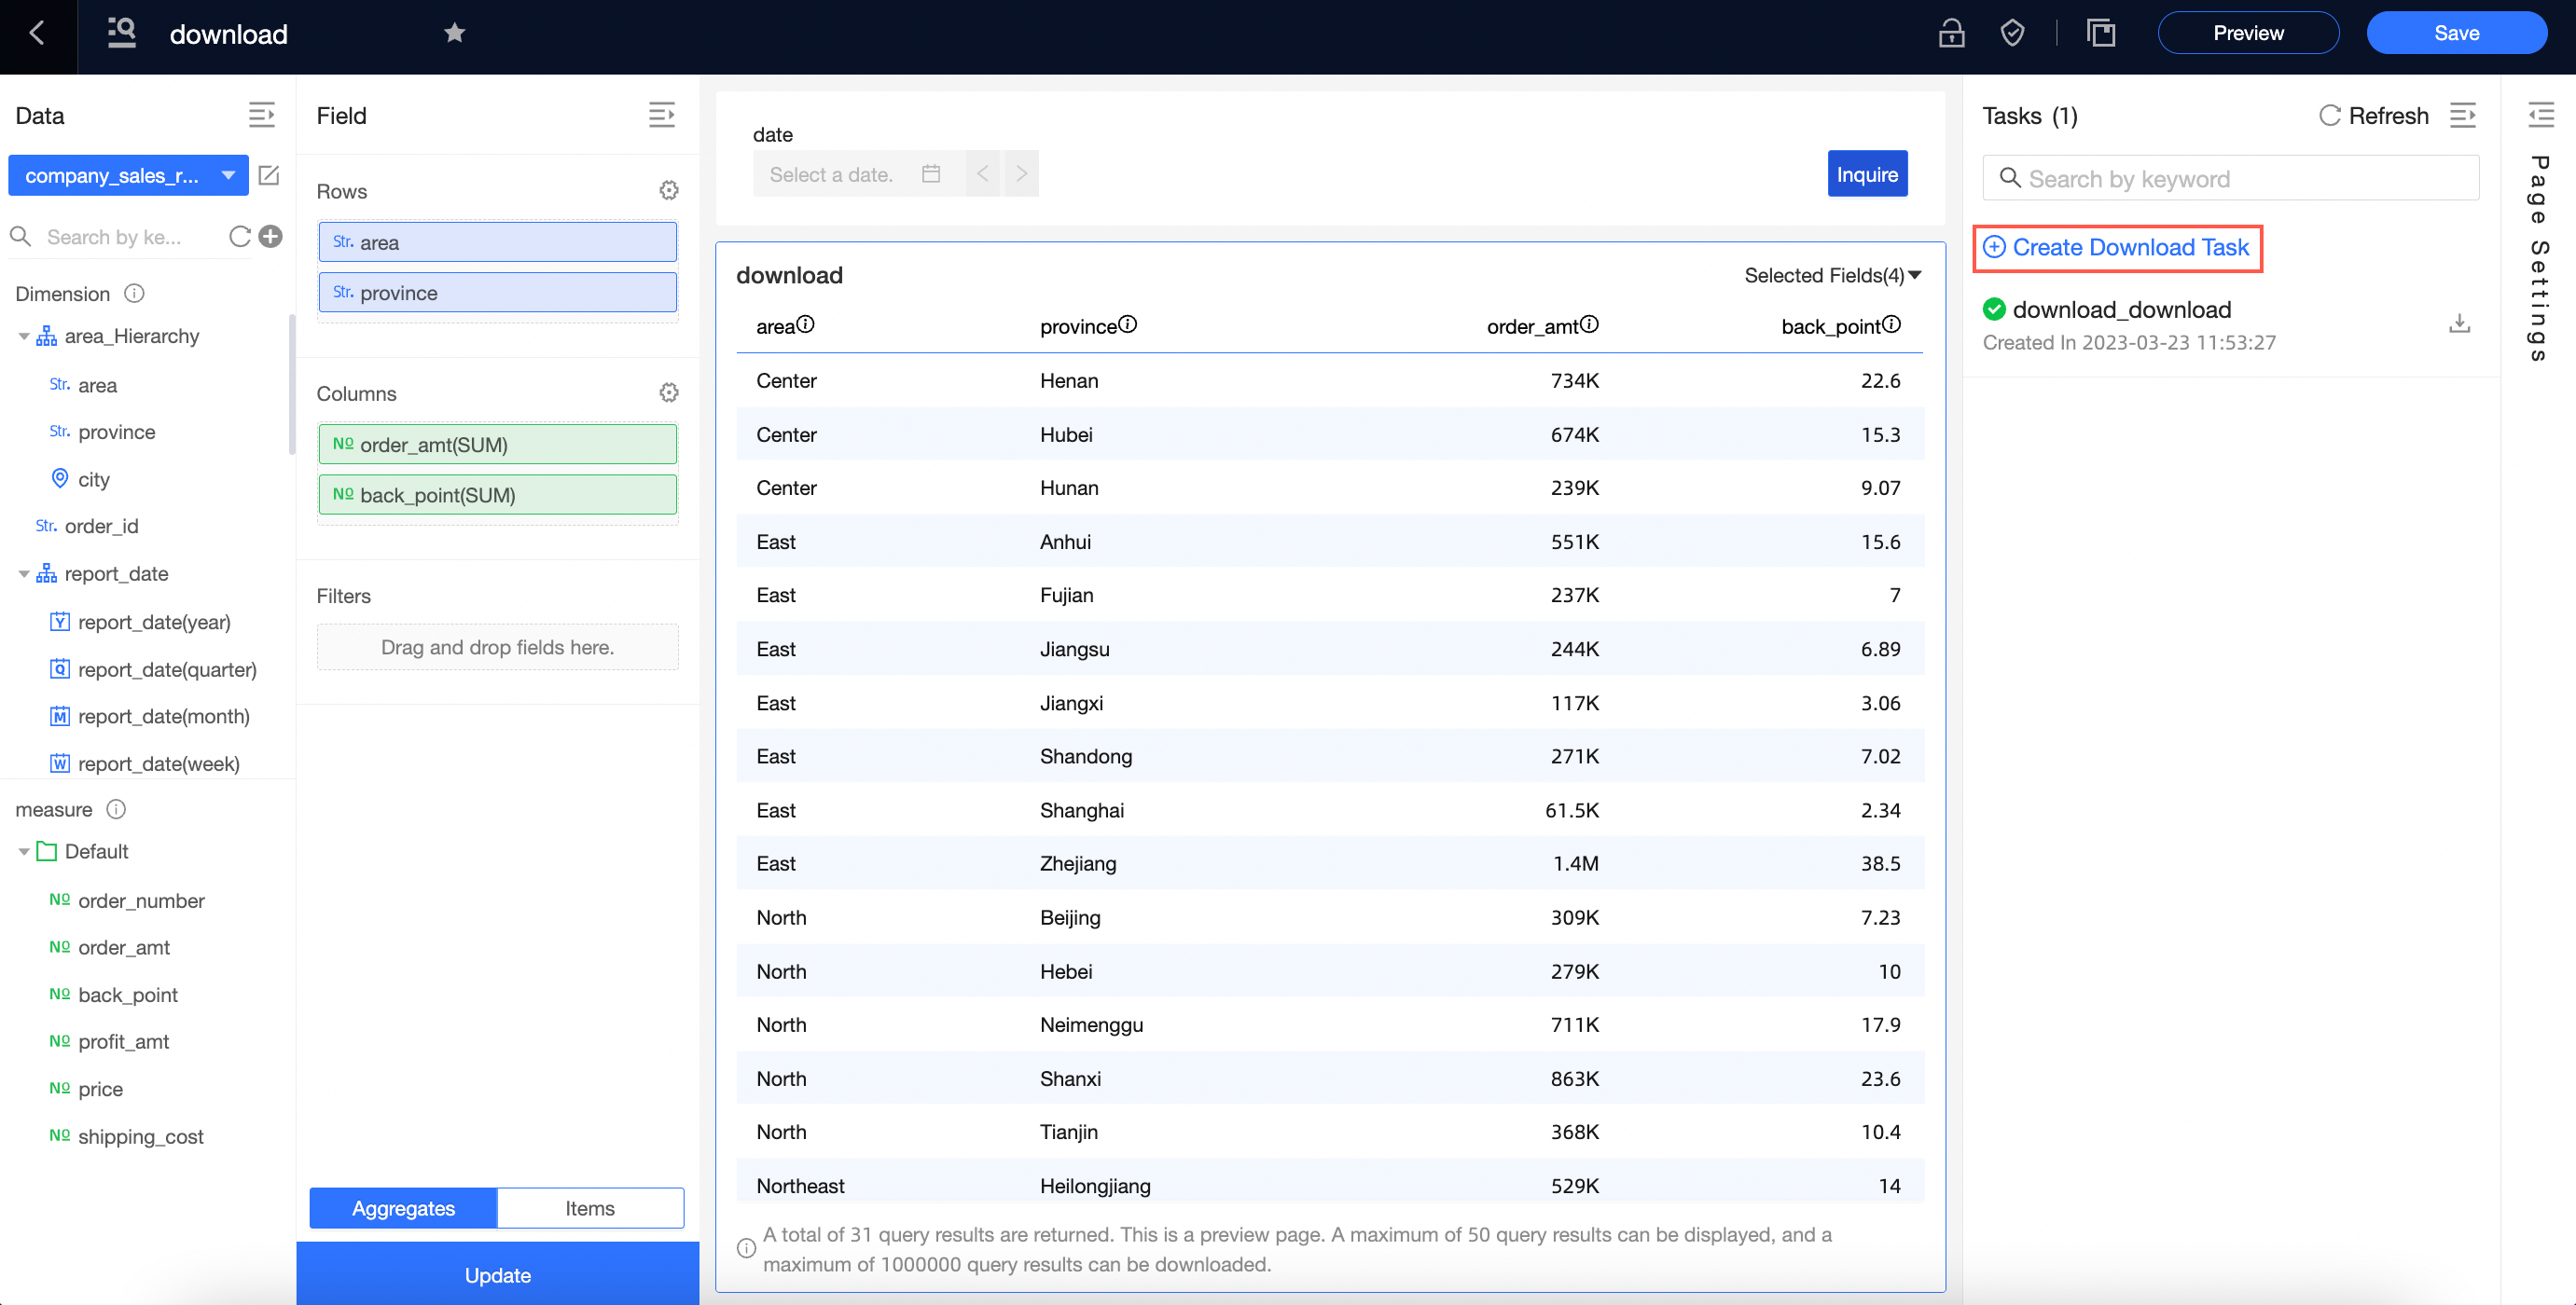
Task: Collapse the area_Hierarchy tree node
Action: 24,336
